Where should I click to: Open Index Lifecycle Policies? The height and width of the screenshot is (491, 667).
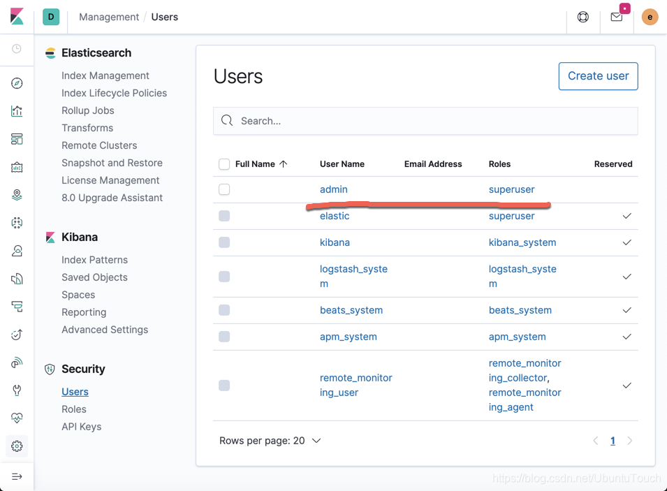tap(114, 93)
